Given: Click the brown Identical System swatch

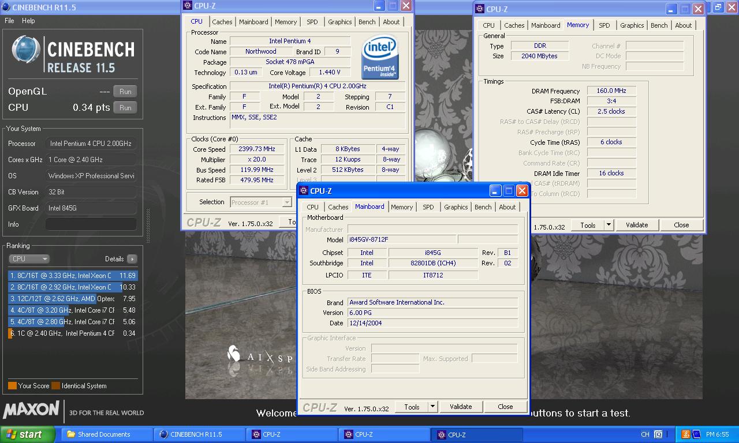Looking at the screenshot, I should 55,386.
